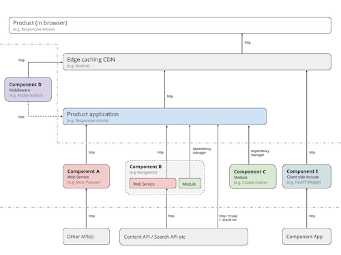Select the Component App box
Viewport: 341px width, 255px height.
pyautogui.click(x=307, y=237)
